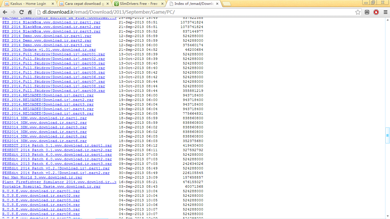The image size is (390, 219).
Task: Click date 03-Sep-2013 08:43
Action: point(138,186)
